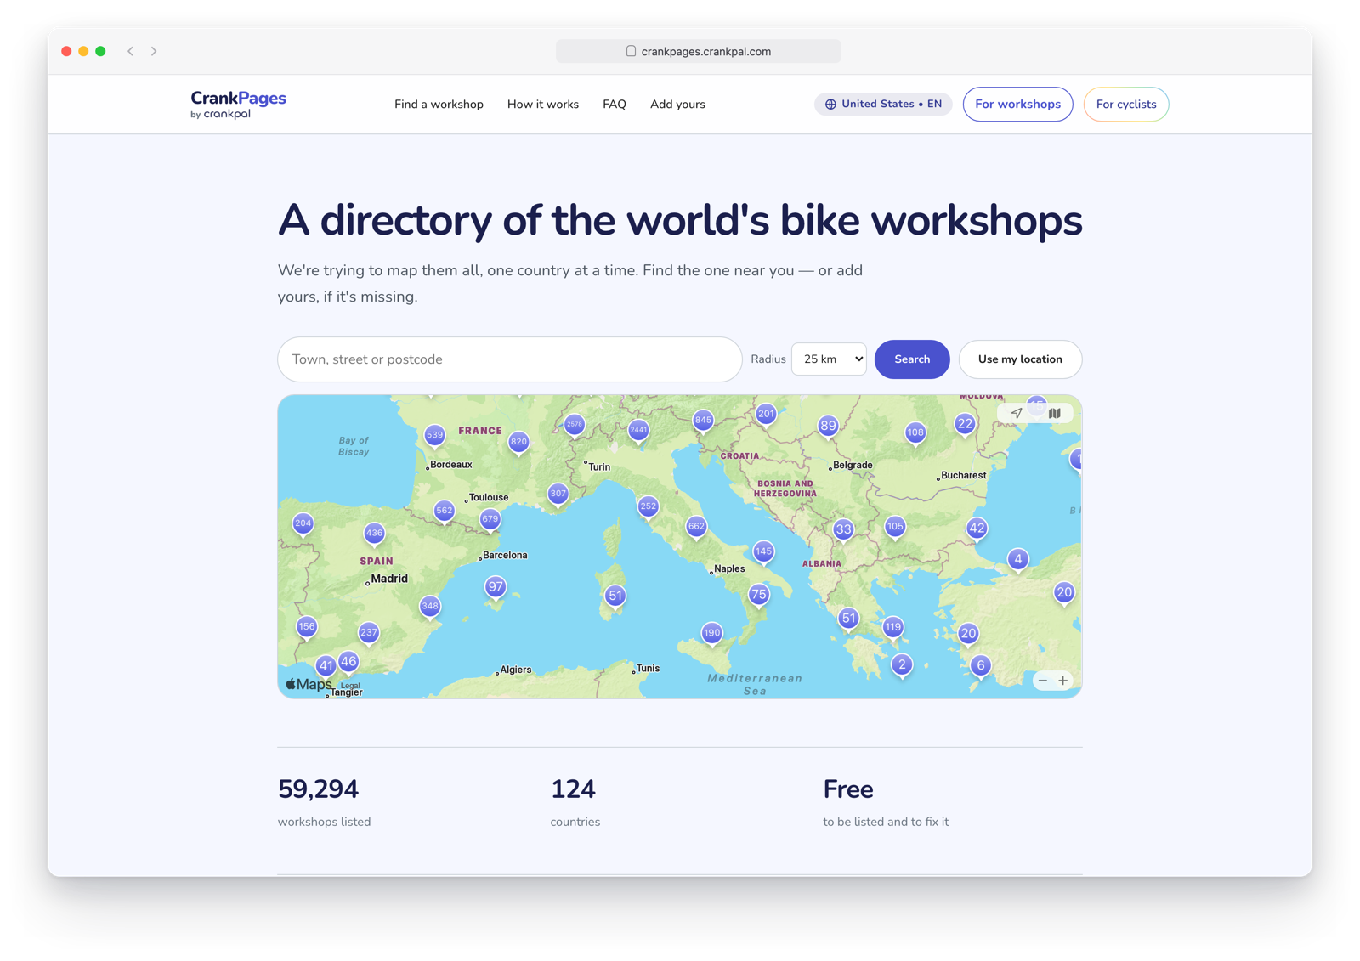Click the Apple Maps logo

click(309, 684)
